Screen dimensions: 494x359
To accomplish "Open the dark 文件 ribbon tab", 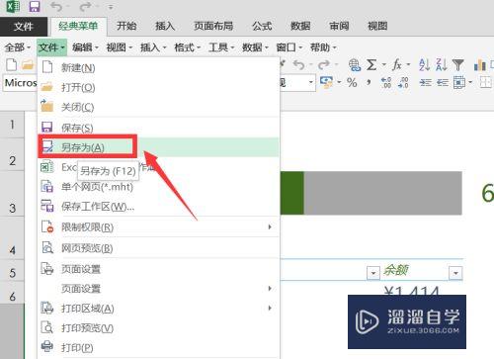I will pos(24,27).
